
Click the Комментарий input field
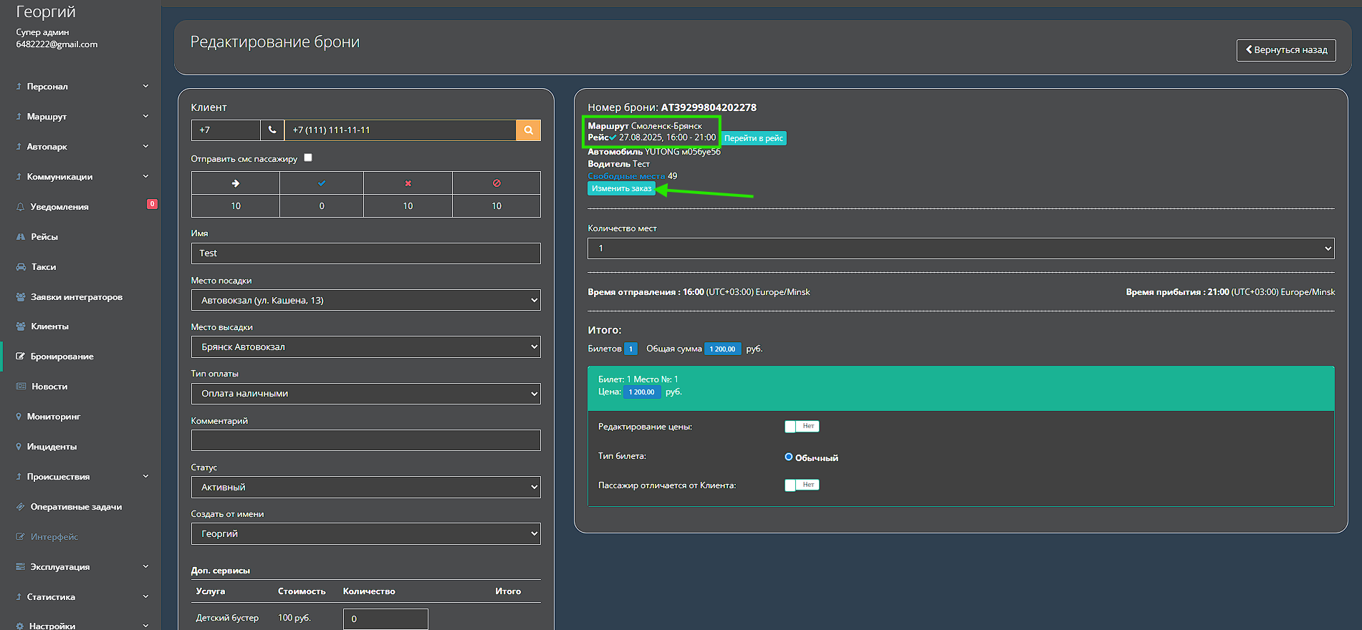click(365, 440)
